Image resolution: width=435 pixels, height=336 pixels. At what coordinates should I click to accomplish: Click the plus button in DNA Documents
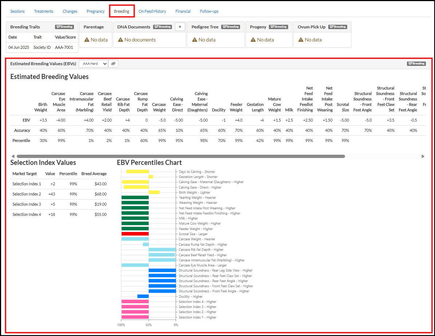[180, 27]
